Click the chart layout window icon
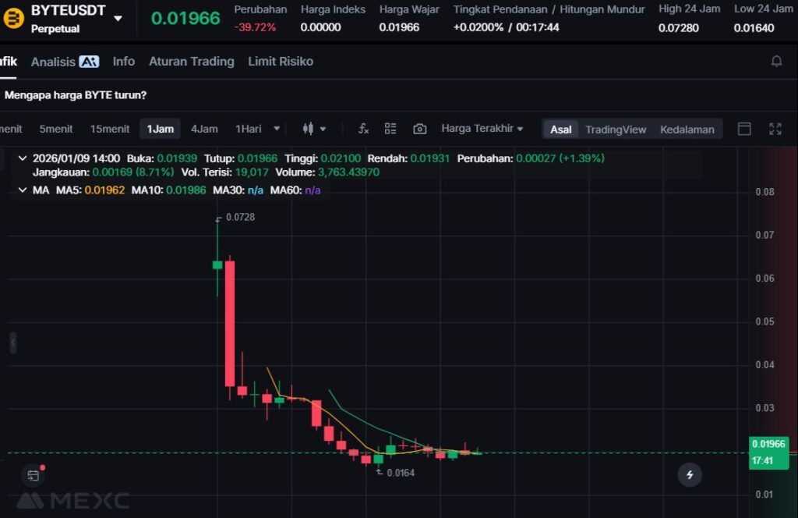 (744, 129)
